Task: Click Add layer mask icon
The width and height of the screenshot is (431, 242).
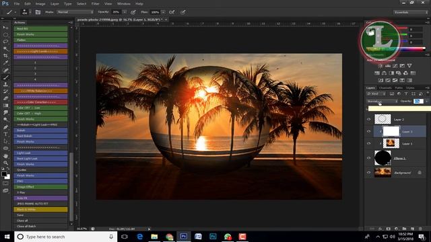Action: pos(388,229)
